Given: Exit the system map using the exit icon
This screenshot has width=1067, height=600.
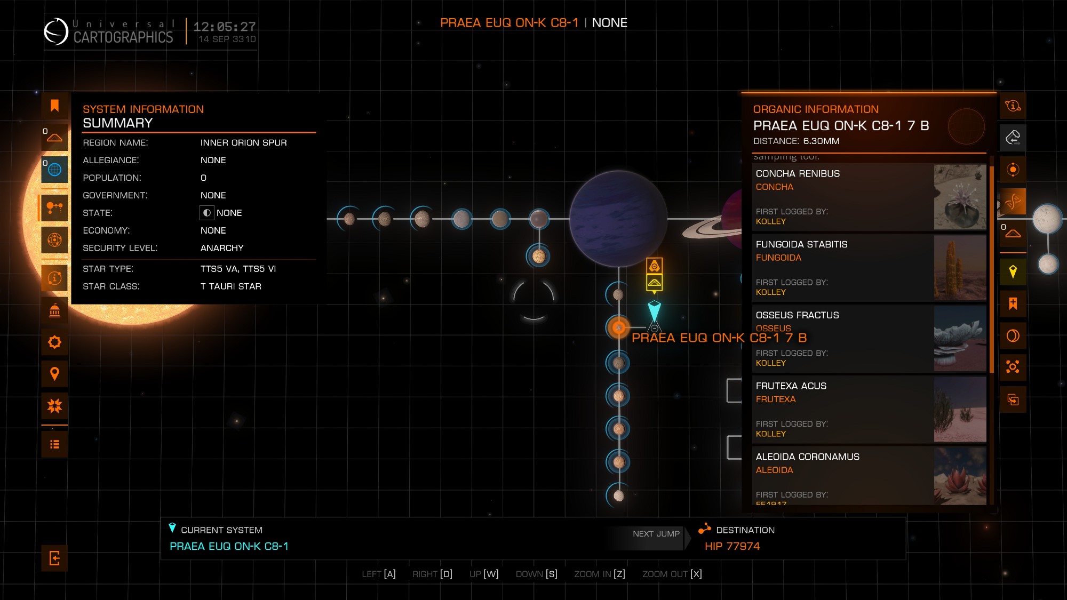Looking at the screenshot, I should click(x=54, y=558).
